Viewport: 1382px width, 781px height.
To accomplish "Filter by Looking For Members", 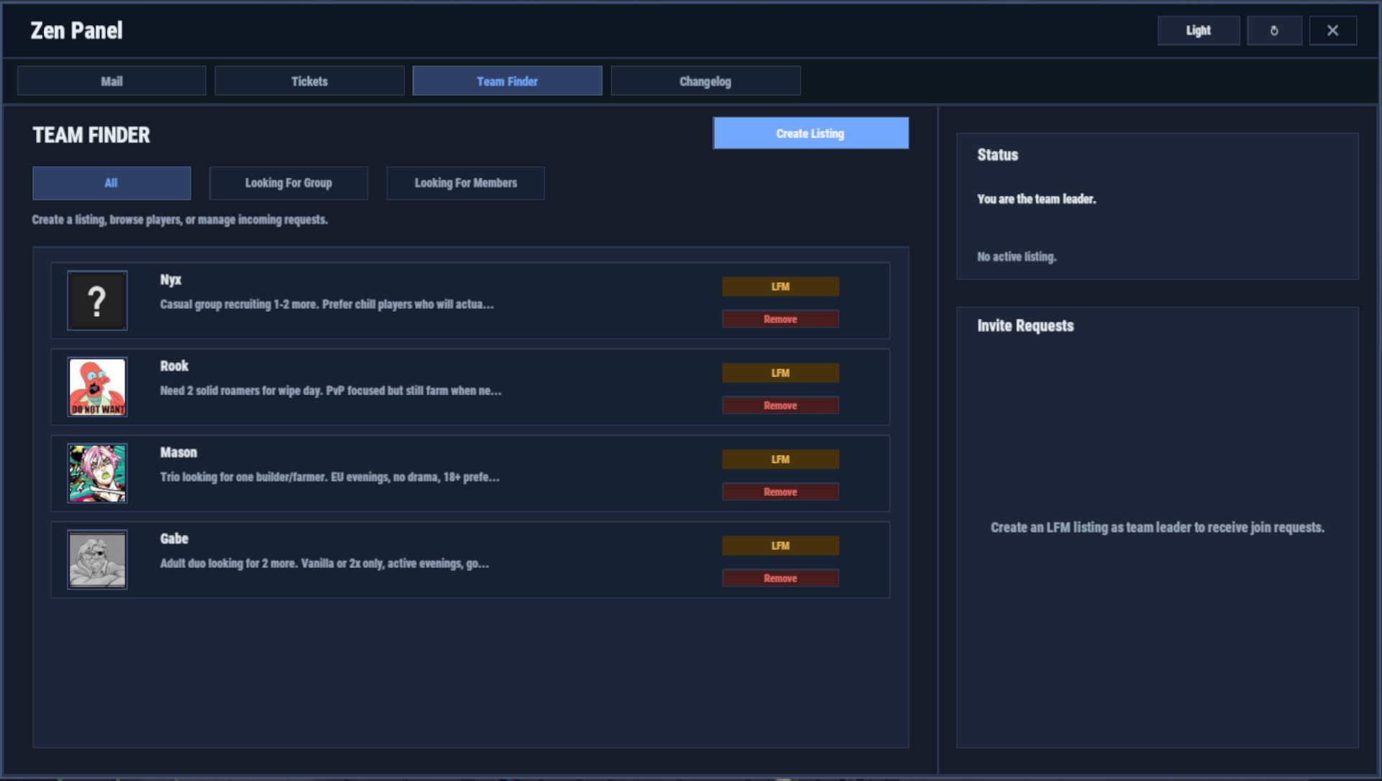I will tap(465, 183).
